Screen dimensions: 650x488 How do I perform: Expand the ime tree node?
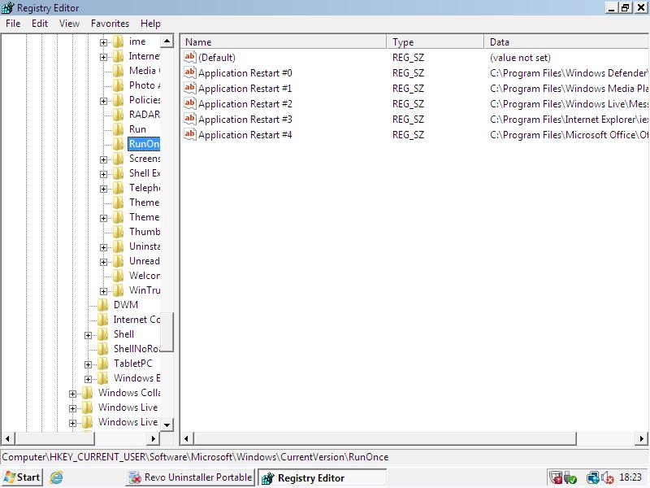[x=104, y=42]
